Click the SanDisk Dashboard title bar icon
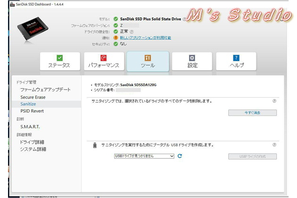 pyautogui.click(x=12, y=4)
